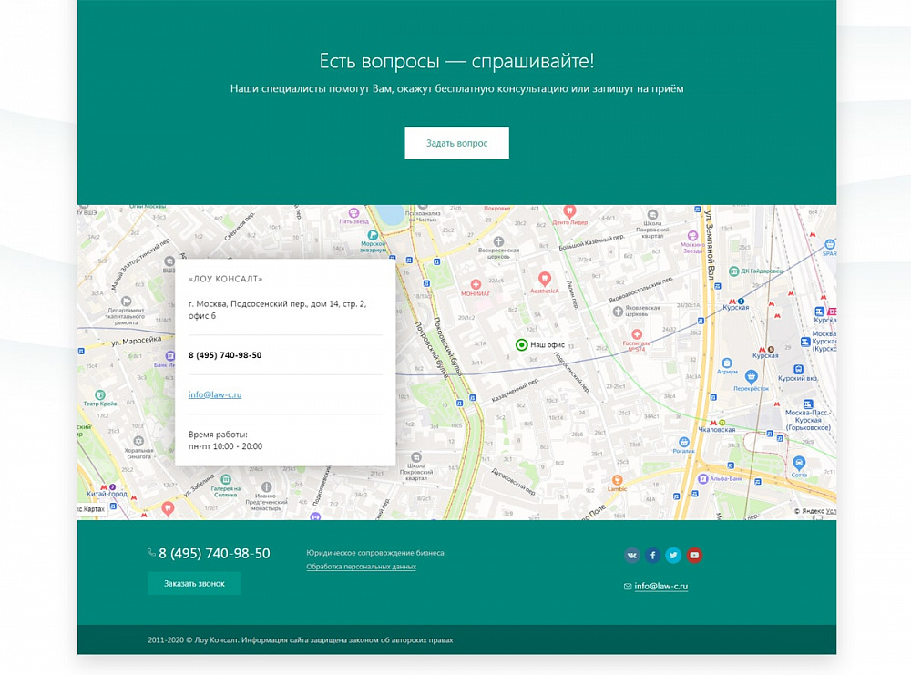Open the Twitter icon in the footer
Viewport: 911px width, 675px height.
click(673, 556)
